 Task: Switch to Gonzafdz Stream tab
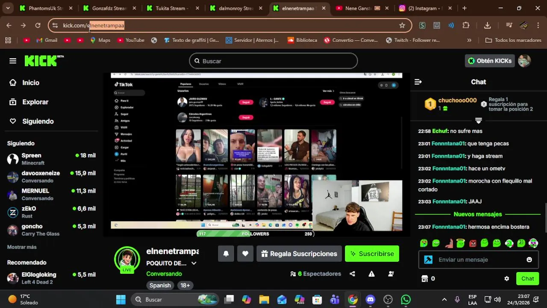pyautogui.click(x=109, y=8)
